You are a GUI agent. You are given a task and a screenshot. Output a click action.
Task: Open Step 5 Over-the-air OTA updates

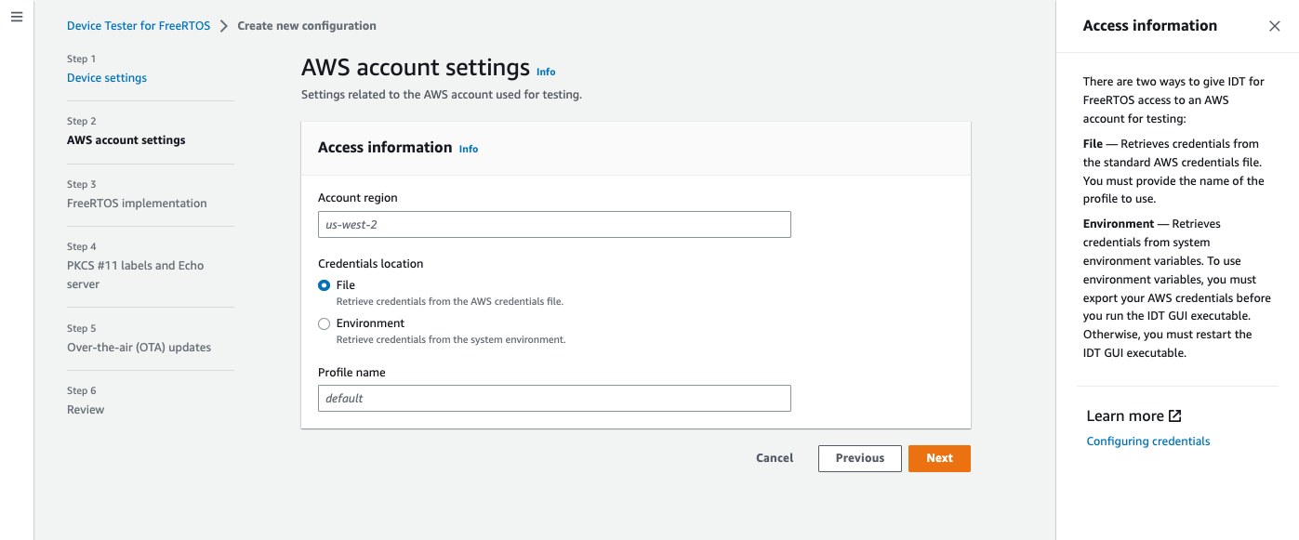pos(139,347)
